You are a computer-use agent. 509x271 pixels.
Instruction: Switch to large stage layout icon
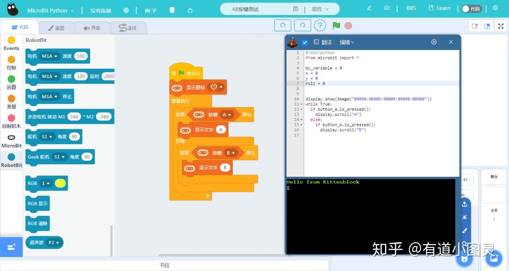pos(487,26)
